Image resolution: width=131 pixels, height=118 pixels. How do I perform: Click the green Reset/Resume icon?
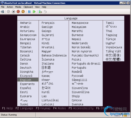[34, 12]
